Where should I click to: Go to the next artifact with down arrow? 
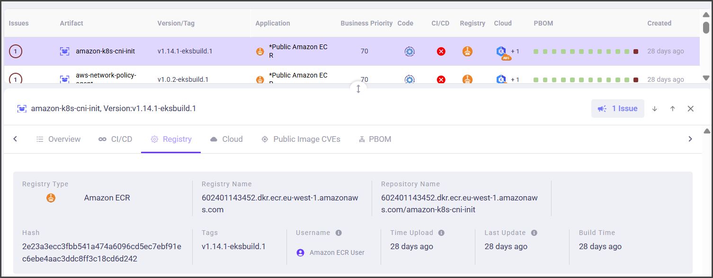pos(655,109)
